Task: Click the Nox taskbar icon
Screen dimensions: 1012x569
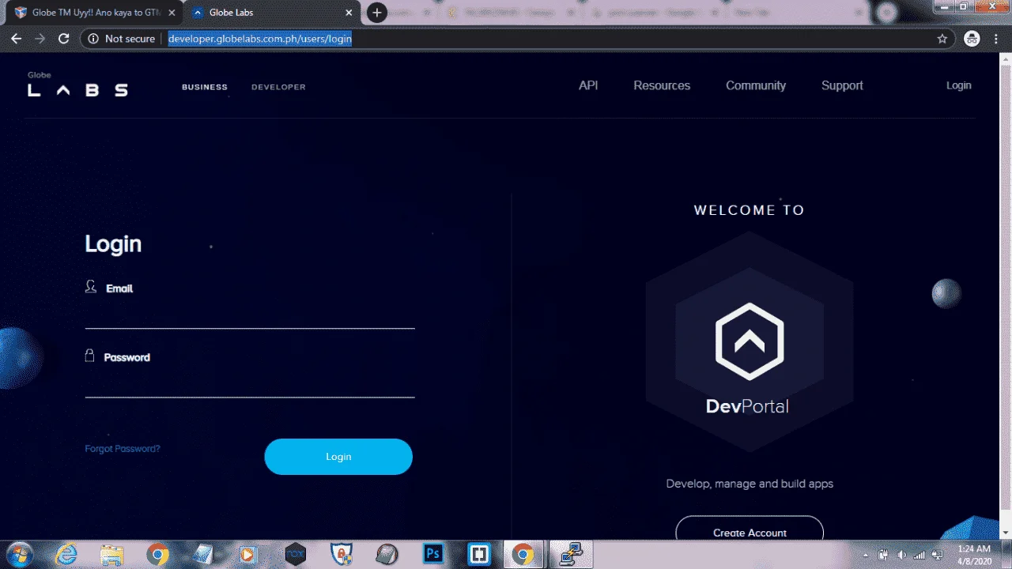Action: click(296, 555)
